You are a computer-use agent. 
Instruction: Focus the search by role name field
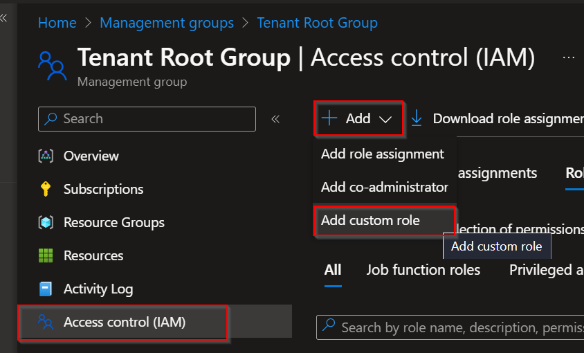[x=450, y=327]
